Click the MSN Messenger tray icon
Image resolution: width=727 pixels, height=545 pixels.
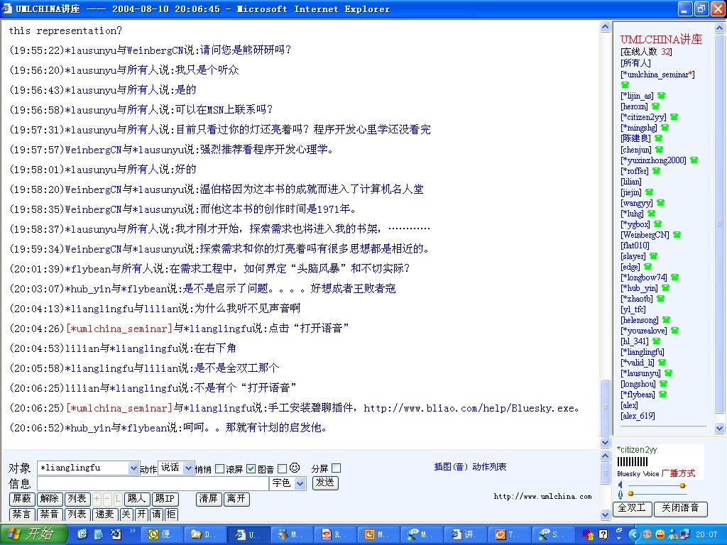[672, 534]
